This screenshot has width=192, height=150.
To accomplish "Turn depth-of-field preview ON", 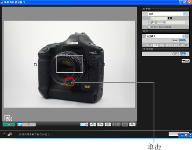I will click(x=175, y=54).
